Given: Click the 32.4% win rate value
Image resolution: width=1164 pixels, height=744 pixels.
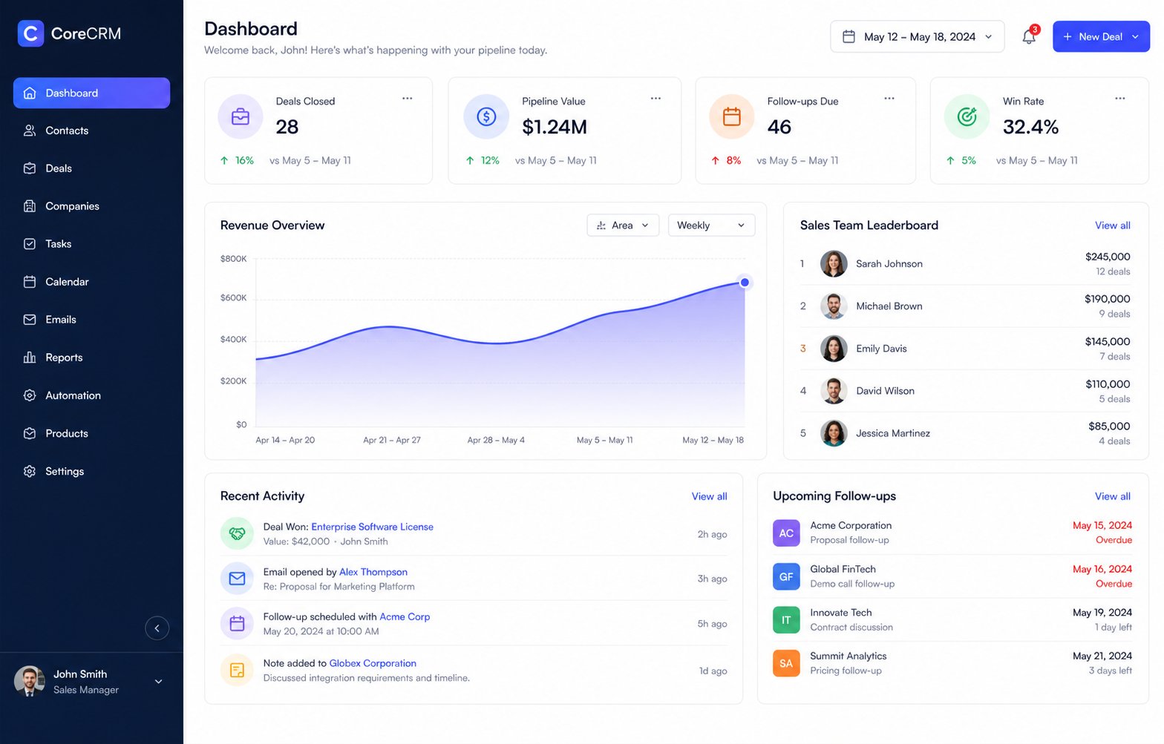Looking at the screenshot, I should click(x=1030, y=127).
